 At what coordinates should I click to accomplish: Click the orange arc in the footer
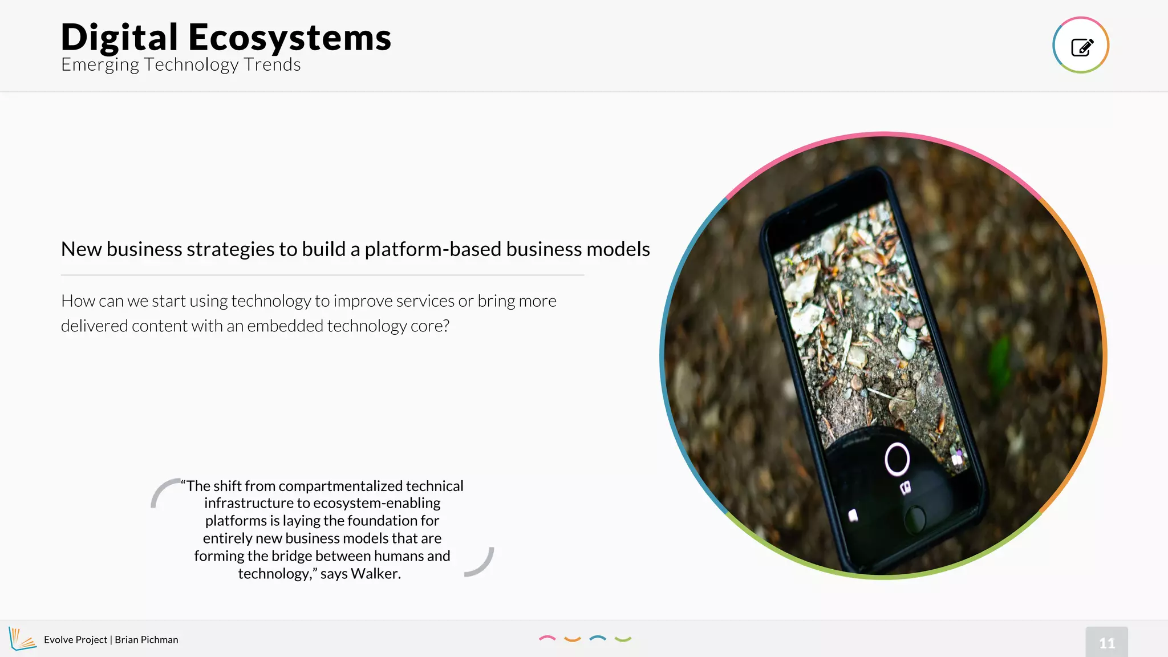[572, 639]
